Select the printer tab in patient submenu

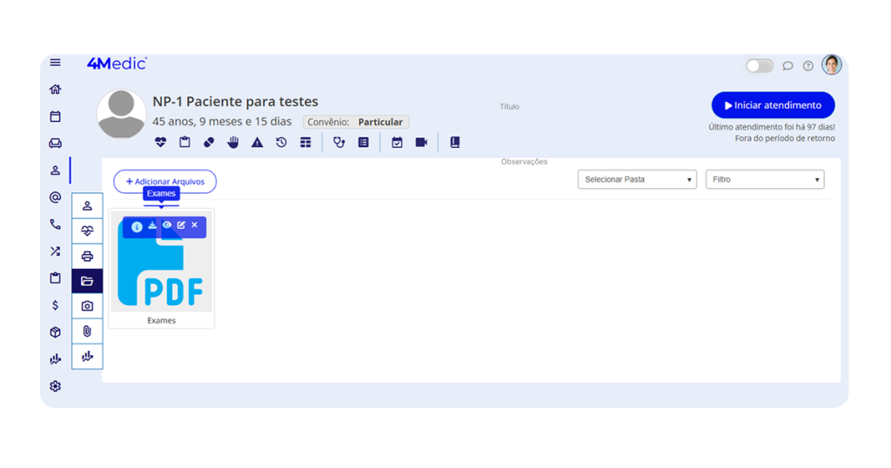coord(87,257)
